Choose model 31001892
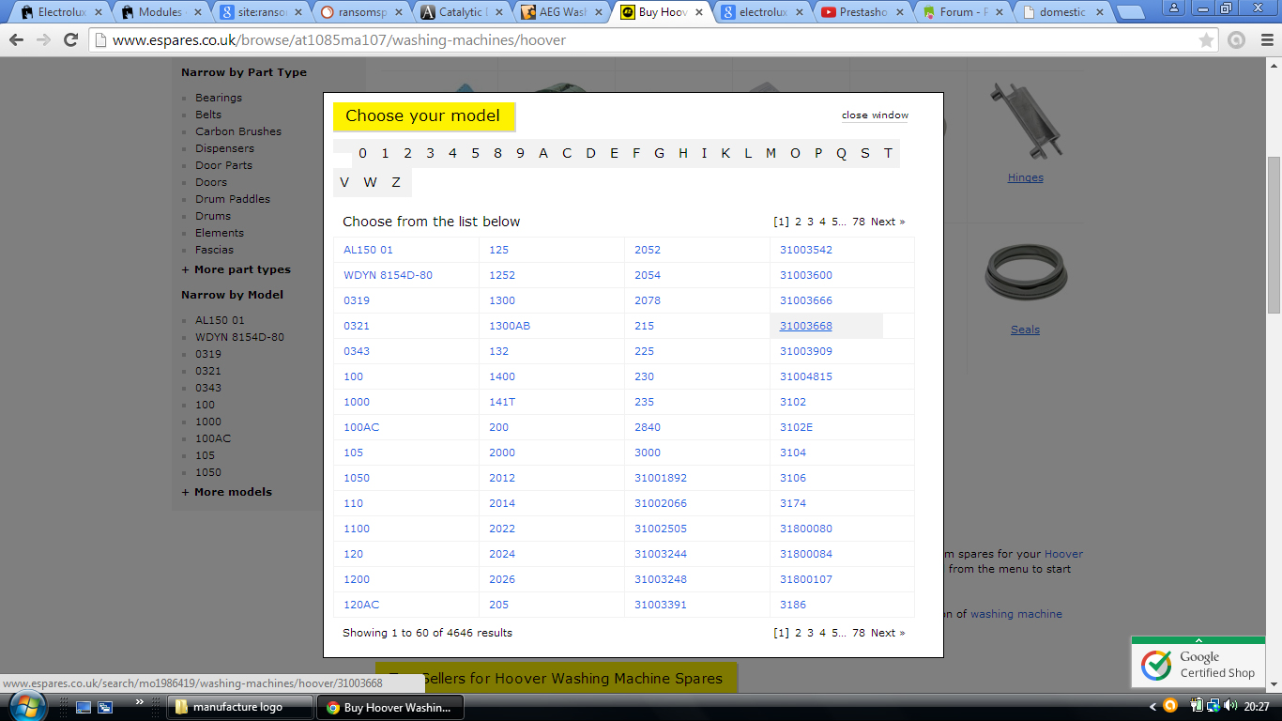Viewport: 1282px width, 721px height. click(x=661, y=478)
